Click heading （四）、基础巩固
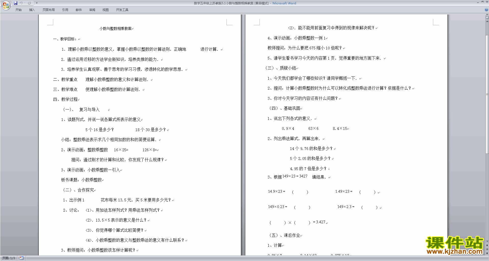Image resolution: width=489 pixels, height=261 pixels. [285, 108]
